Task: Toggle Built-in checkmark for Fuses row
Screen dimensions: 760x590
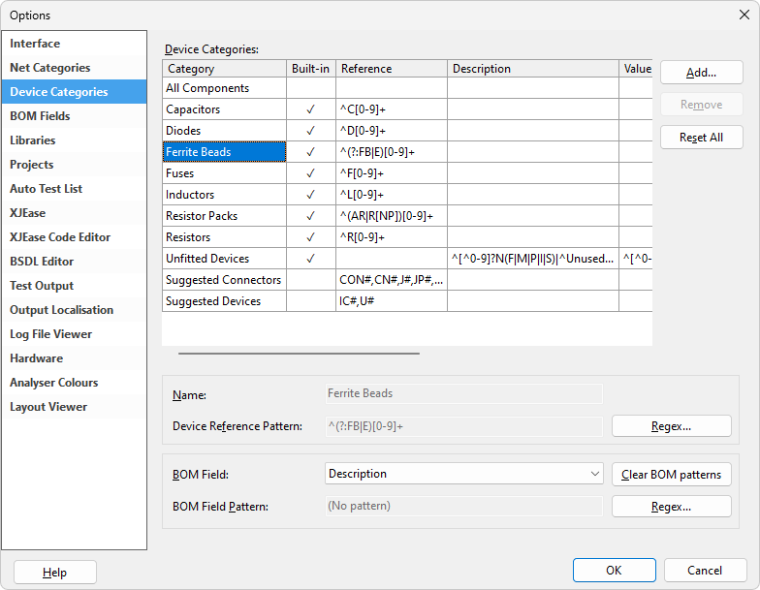Action: pos(310,173)
